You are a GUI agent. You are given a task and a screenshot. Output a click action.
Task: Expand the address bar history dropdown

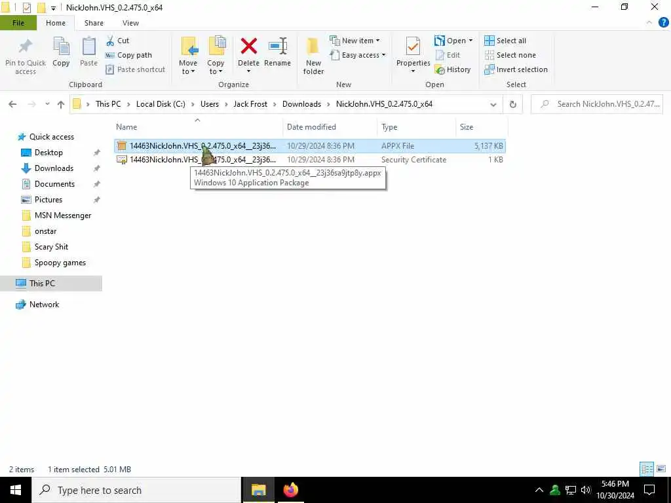[493, 104]
